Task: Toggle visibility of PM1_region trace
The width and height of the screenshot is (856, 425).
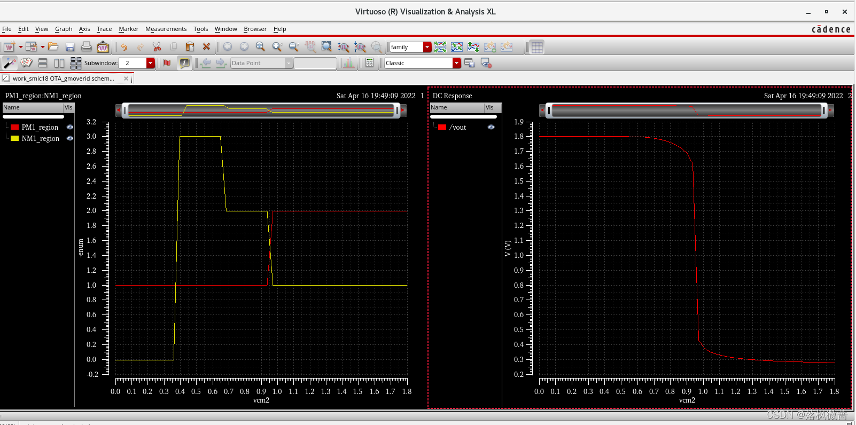Action: (69, 127)
